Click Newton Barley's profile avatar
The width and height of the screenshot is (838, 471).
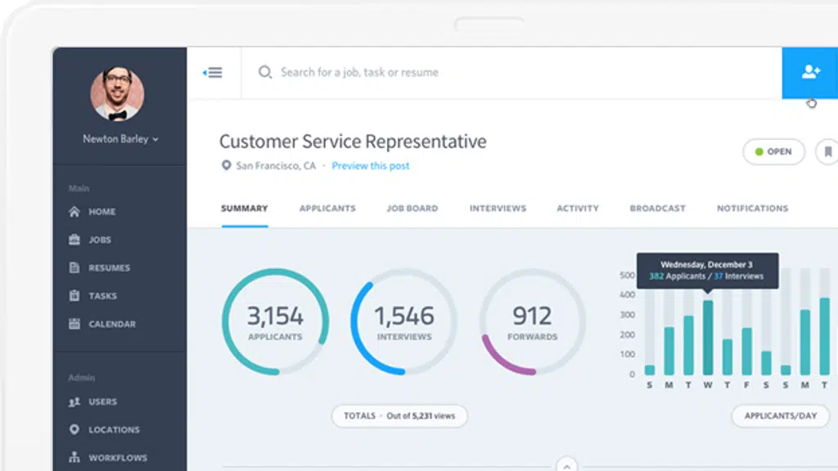pyautogui.click(x=117, y=94)
